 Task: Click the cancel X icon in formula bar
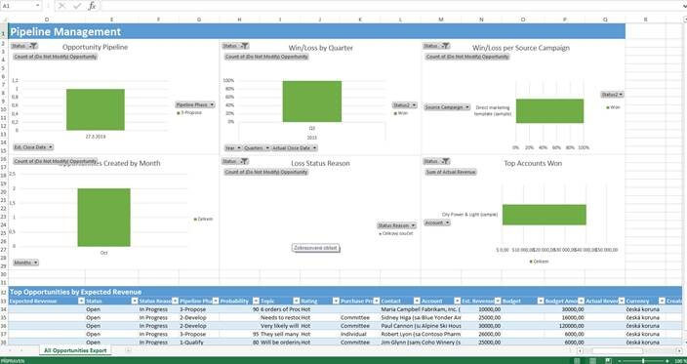pyautogui.click(x=61, y=6)
